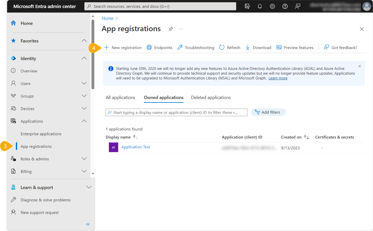Expand the Users section
Screen dimensions: 373x231
coord(84,83)
